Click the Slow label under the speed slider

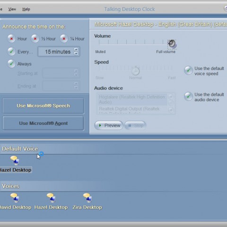tap(100, 78)
